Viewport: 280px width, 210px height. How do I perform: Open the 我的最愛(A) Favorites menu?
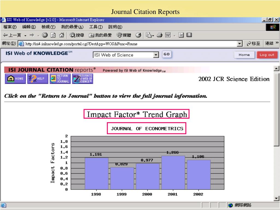tap(72, 27)
